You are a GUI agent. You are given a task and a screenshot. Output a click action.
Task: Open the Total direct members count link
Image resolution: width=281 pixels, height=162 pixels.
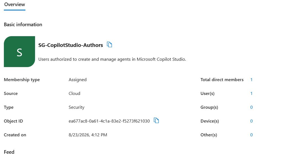tap(251, 80)
